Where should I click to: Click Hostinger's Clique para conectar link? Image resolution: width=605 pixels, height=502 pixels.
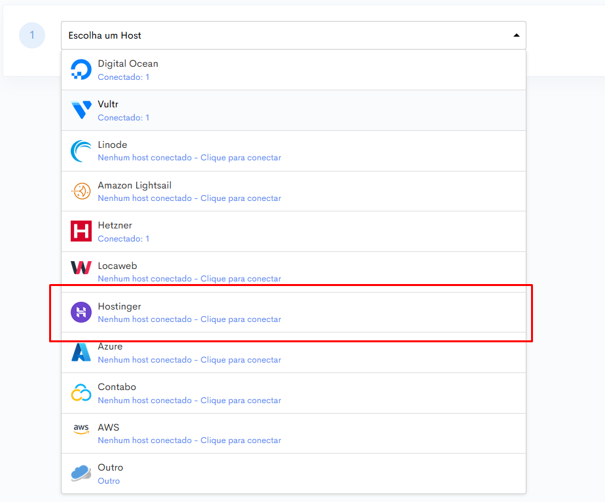pos(241,319)
